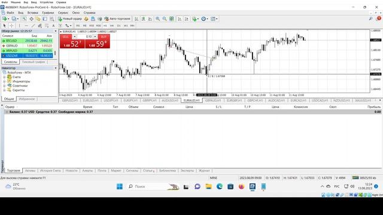The width and height of the screenshot is (383, 215).
Task: Decrease lot volume with left arrow
Action: (74, 36)
